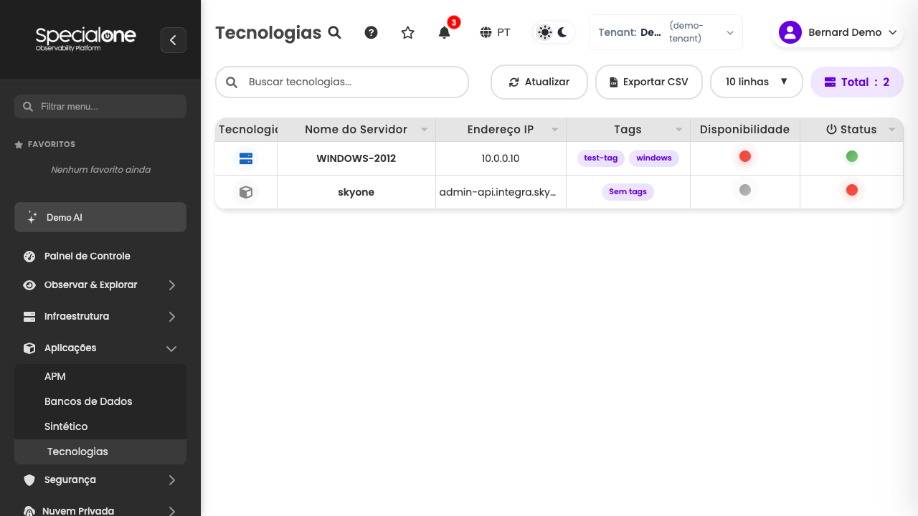918x516 pixels.
Task: Open the Nome do Servidor column filter arrow
Action: point(425,130)
